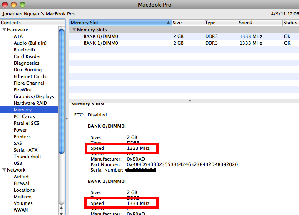
Task: Select Audio (Built In) in sidebar
Action: click(30, 43)
